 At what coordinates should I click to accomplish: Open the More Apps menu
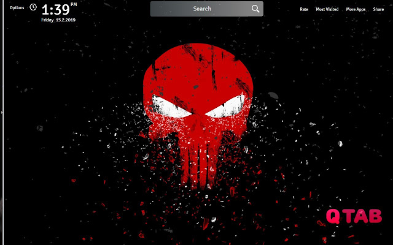[356, 9]
